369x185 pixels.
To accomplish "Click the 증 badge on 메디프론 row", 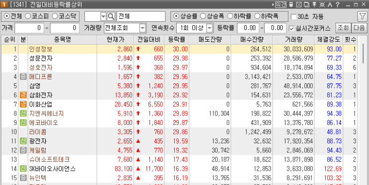I will coord(23,77).
